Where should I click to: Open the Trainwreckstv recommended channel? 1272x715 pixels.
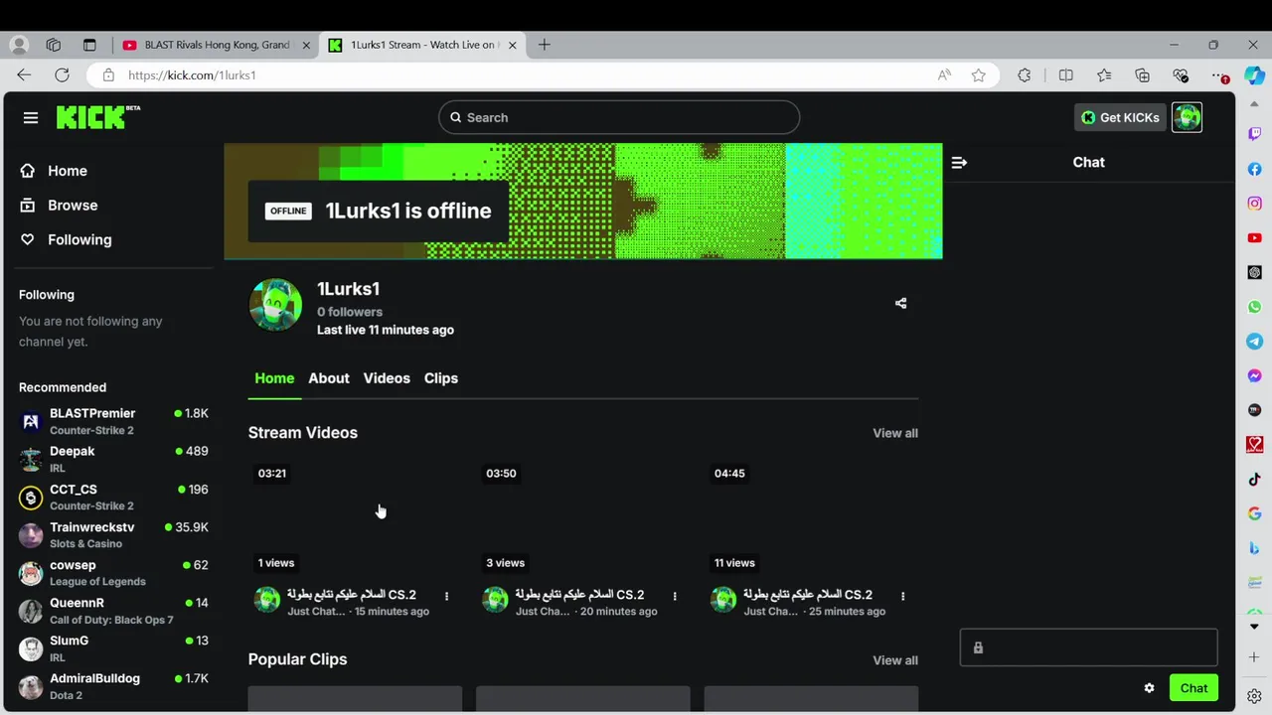coord(113,534)
